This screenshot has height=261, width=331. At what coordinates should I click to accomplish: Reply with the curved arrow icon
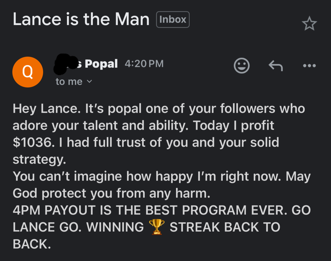pos(276,66)
